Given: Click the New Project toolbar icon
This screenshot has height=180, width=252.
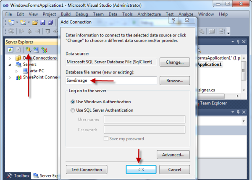Looking at the screenshot, I should tap(11, 22).
